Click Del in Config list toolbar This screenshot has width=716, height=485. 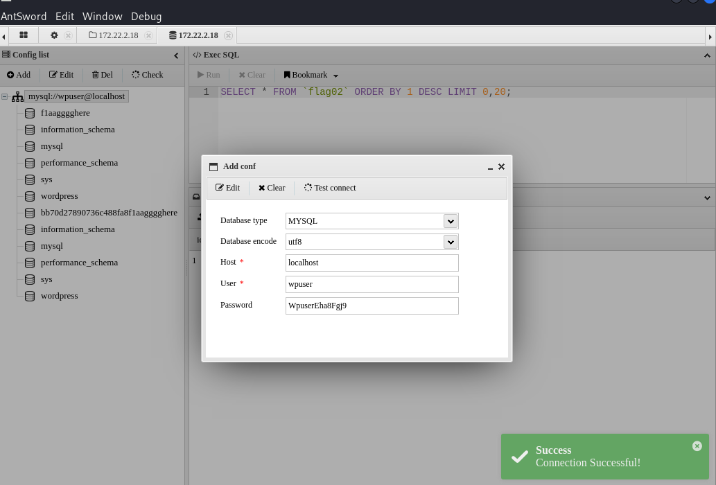point(103,75)
